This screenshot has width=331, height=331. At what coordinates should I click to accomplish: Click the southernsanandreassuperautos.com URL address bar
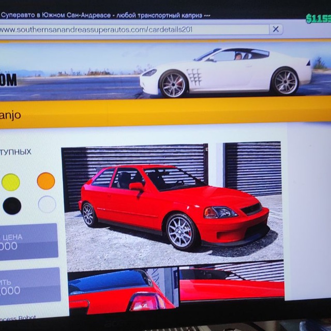134,29
